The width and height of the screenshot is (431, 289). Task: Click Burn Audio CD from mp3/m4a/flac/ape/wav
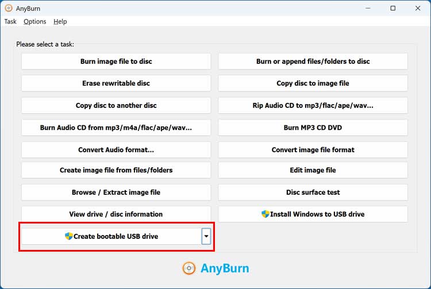[116, 128]
